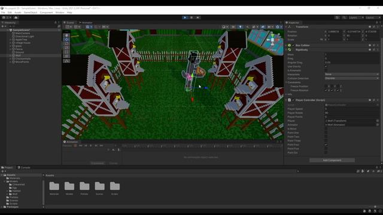
Task: Toggle Box Collider enabled checkbox
Action: coord(293,45)
